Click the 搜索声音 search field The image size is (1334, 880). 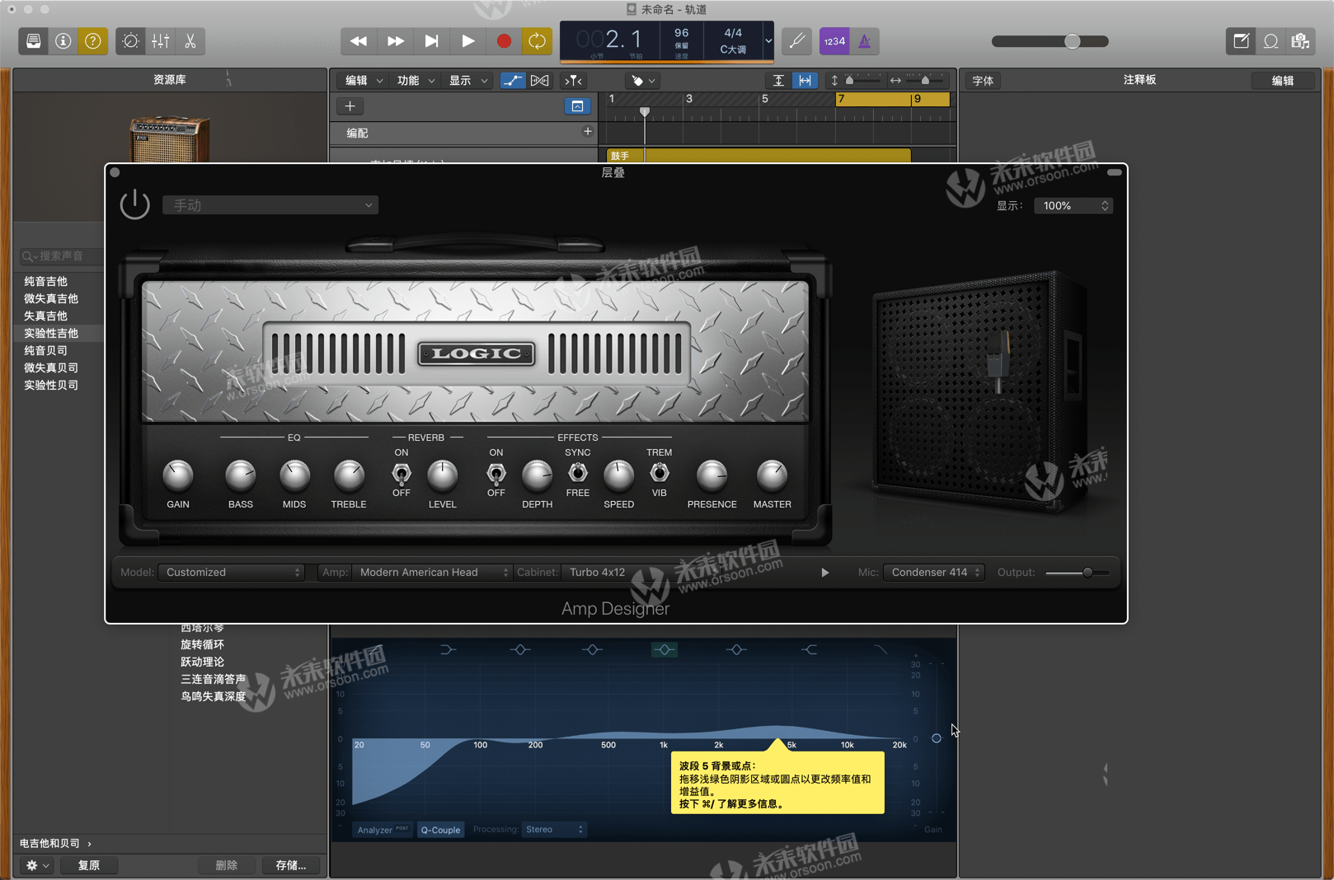[x=61, y=256]
